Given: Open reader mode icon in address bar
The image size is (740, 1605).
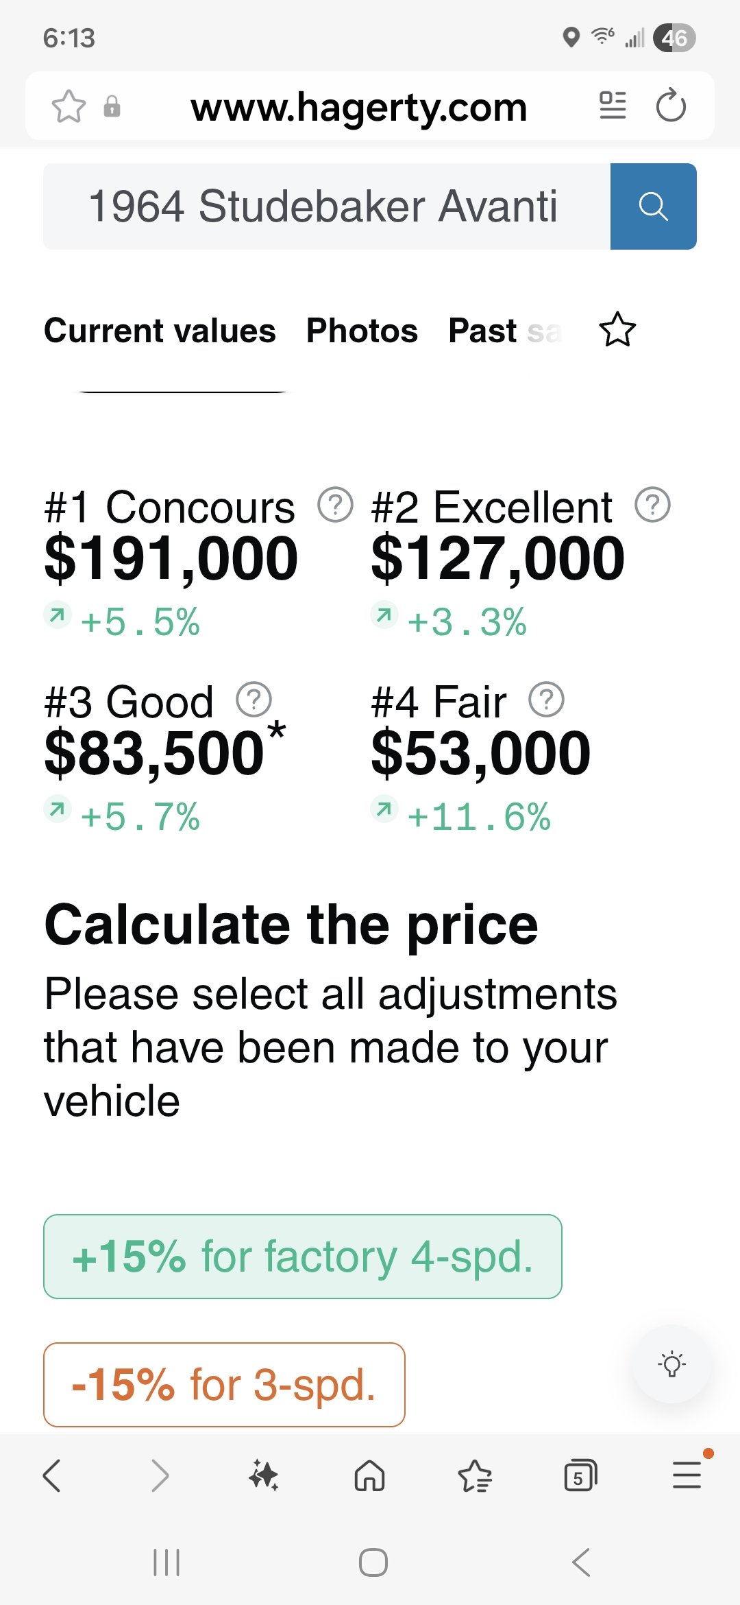Looking at the screenshot, I should (613, 106).
